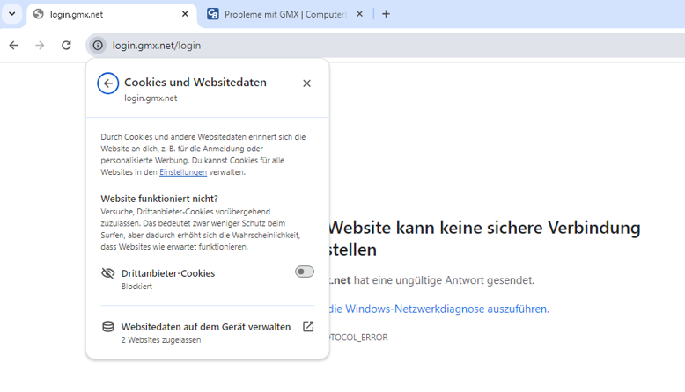
Task: Close the Cookies und Websitedaten popup
Action: (306, 83)
